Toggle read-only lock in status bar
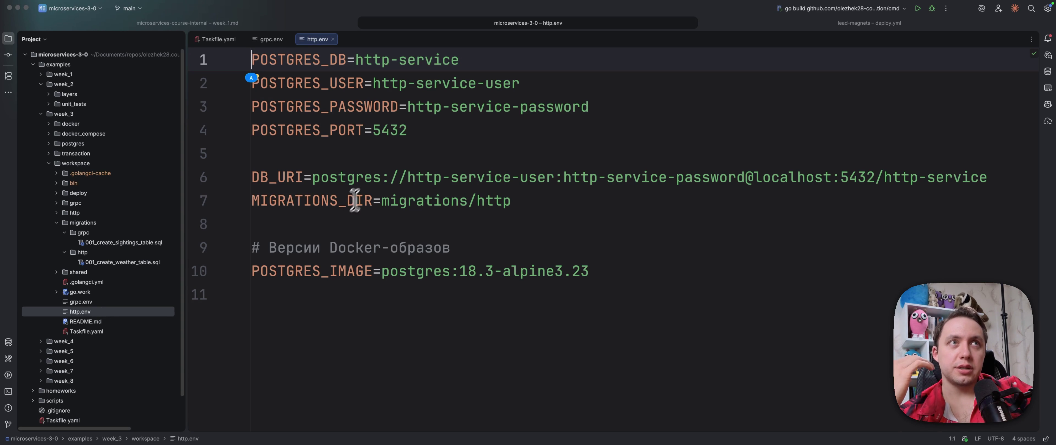This screenshot has height=445, width=1056. tap(1046, 438)
